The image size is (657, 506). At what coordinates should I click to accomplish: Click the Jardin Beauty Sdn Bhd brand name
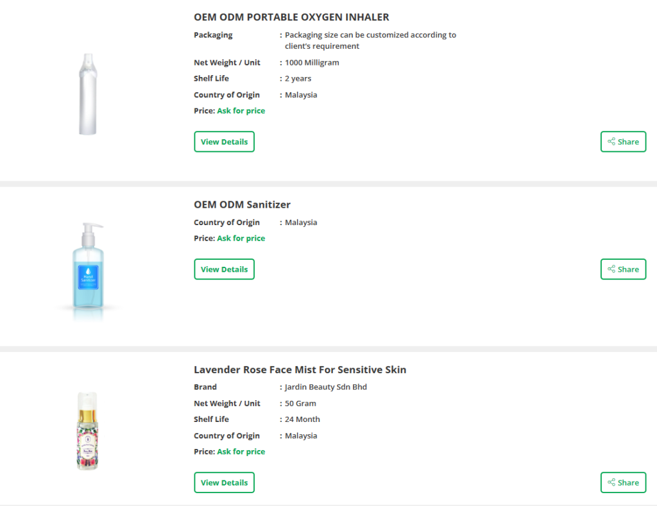(x=325, y=387)
